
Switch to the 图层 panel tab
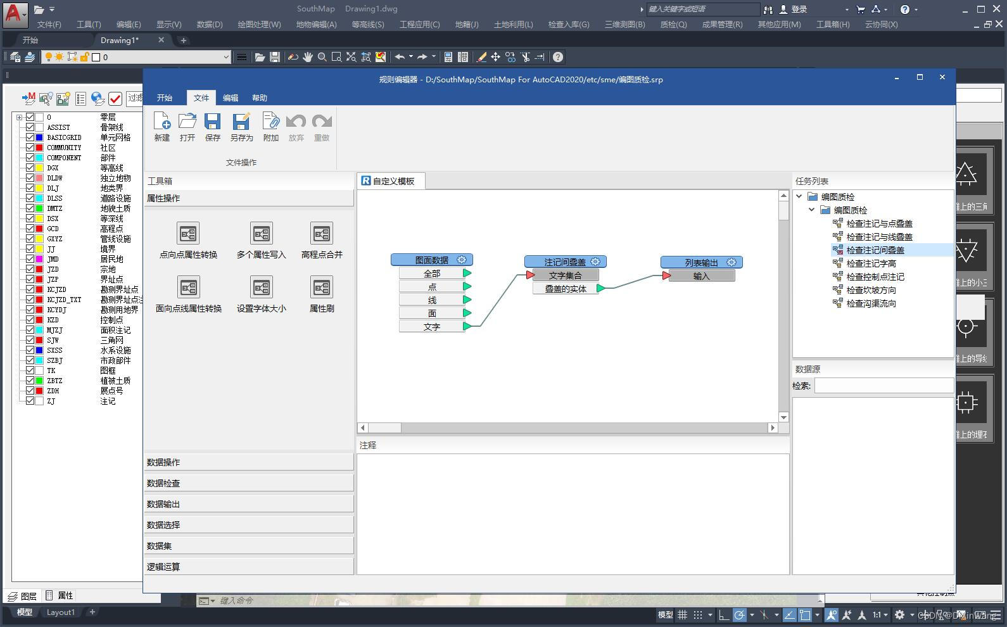pos(22,596)
